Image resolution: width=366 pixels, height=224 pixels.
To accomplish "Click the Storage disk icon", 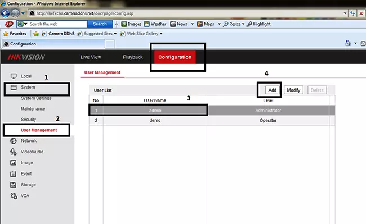I will pyautogui.click(x=14, y=185).
